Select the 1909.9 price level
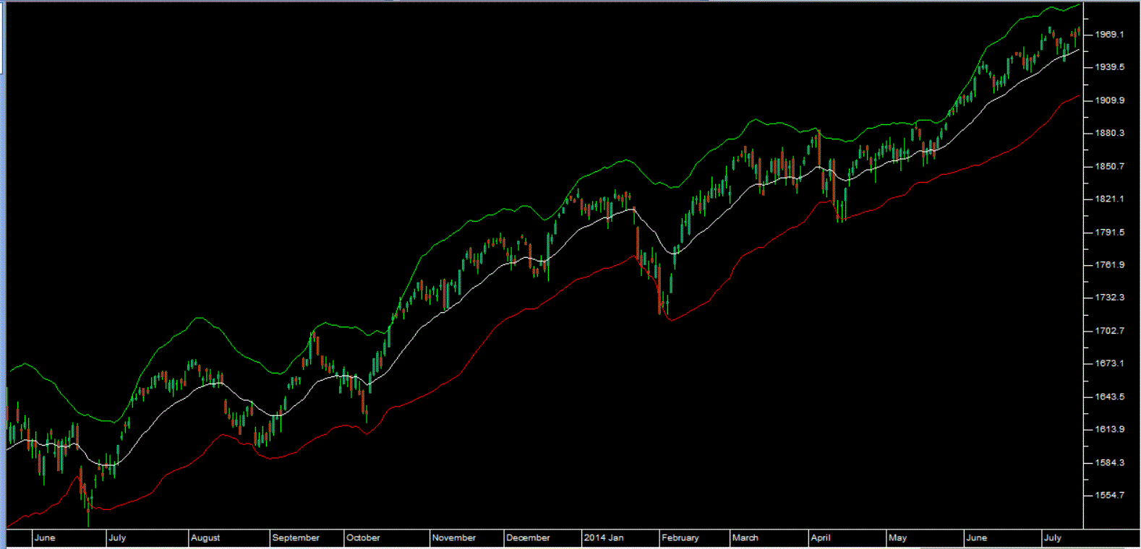The image size is (1141, 549). pyautogui.click(x=1110, y=100)
